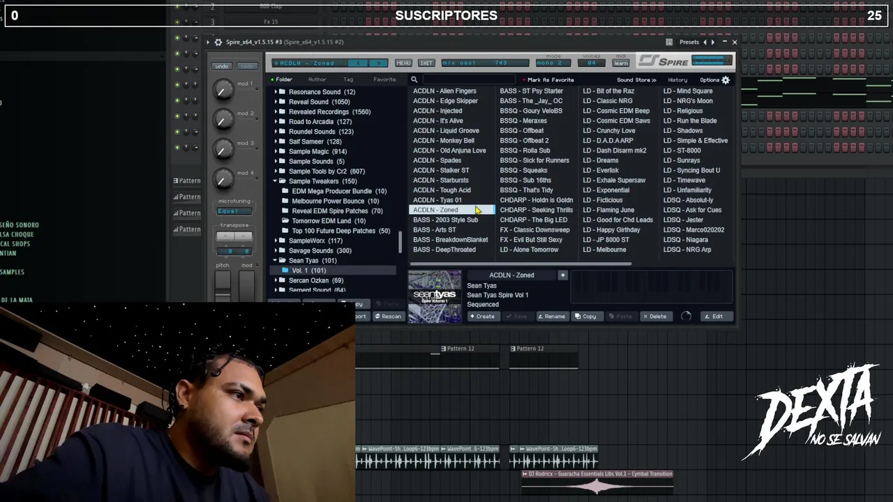The height and width of the screenshot is (502, 893).
Task: Select preset BASS - 2003 Style Sub
Action: 445,220
